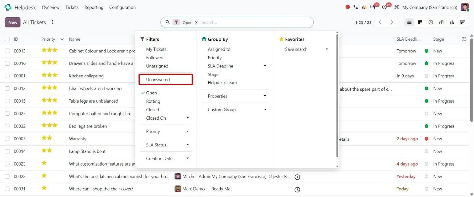Open company switcher My Company (San Francisco)
The width and height of the screenshot is (474, 197).
point(430,7)
